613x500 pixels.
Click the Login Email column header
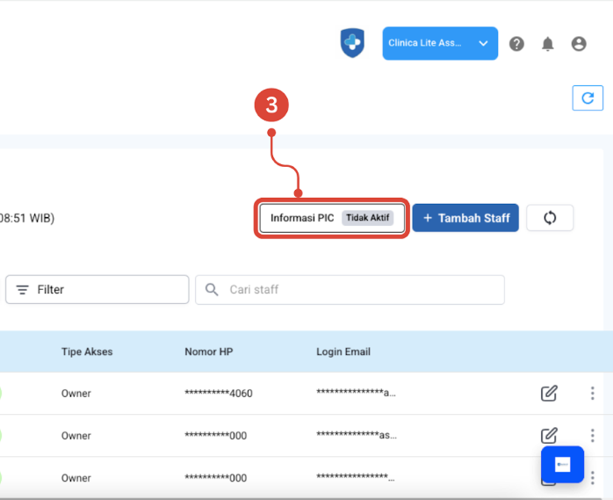pos(343,351)
